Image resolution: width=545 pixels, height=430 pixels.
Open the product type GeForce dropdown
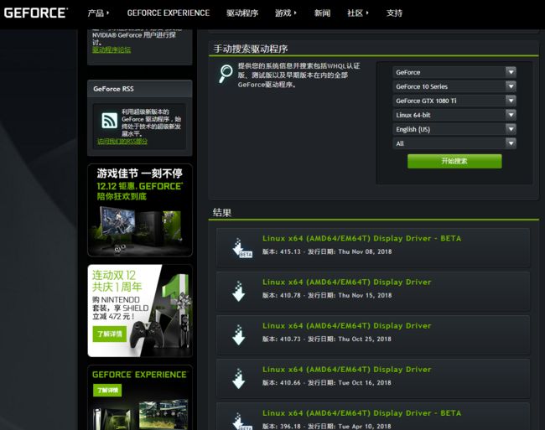(454, 72)
